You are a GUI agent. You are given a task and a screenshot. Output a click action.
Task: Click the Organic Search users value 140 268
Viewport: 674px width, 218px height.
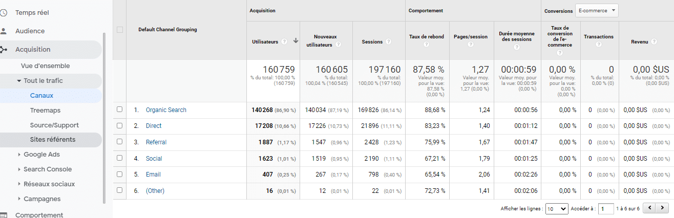click(262, 110)
